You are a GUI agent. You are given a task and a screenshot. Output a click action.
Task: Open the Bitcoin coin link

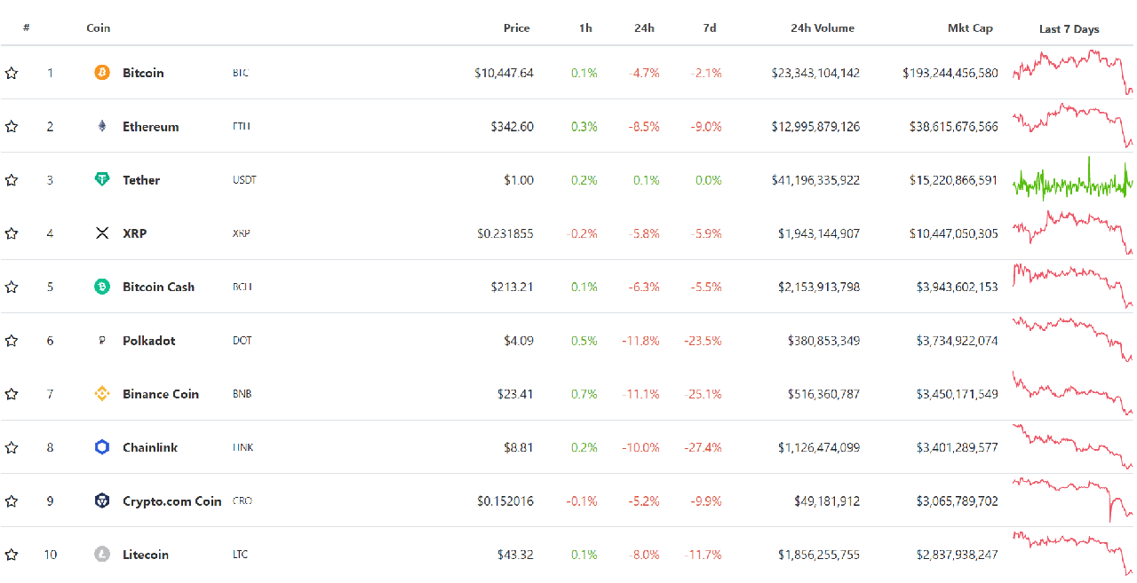143,73
